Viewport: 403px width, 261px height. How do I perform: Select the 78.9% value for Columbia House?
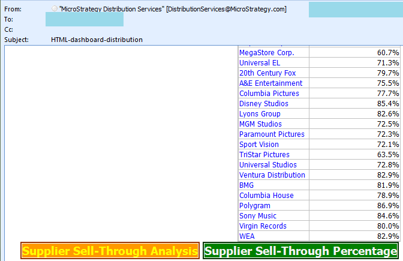(x=388, y=196)
